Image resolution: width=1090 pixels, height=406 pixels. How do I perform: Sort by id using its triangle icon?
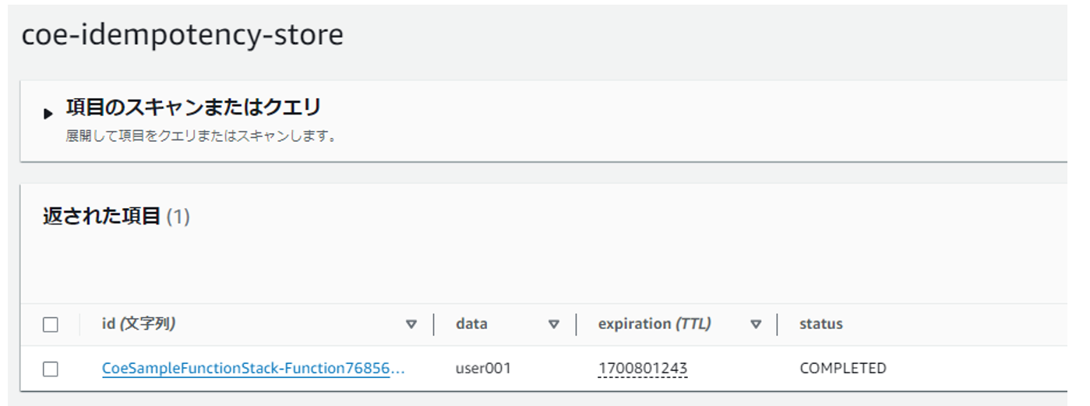point(411,324)
